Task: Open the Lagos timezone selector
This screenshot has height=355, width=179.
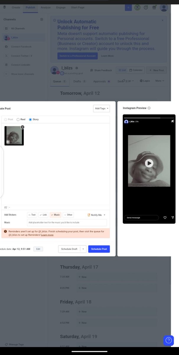Action: tap(145, 81)
